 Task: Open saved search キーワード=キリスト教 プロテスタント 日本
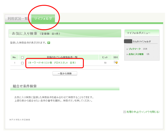point(52,63)
